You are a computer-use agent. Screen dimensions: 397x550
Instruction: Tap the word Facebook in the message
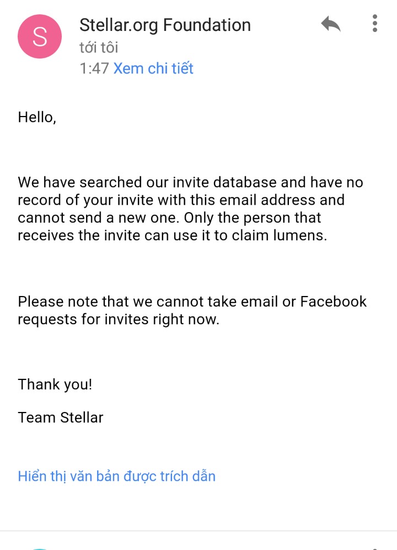(x=333, y=302)
